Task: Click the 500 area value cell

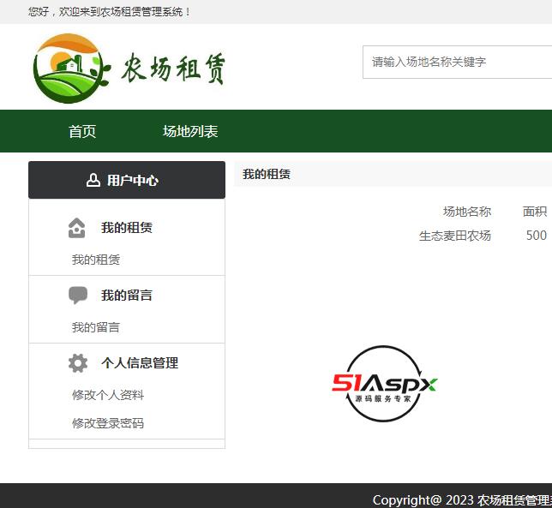Action: 537,236
